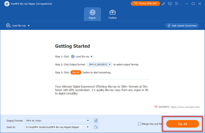Click the large Rip All button
205x133 pixels.
182,124
